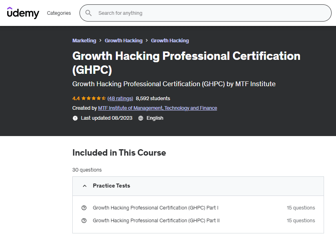Image resolution: width=336 pixels, height=239 pixels.
Task: Click the orange star rating icons
Action: [x=93, y=99]
